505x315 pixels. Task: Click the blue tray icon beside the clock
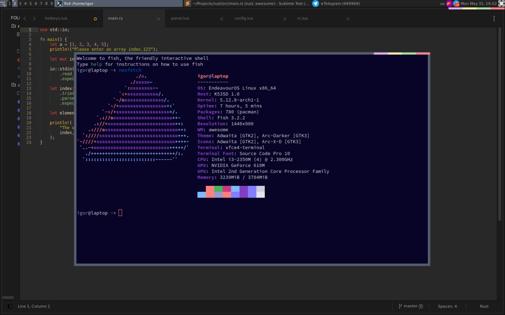(x=456, y=4)
